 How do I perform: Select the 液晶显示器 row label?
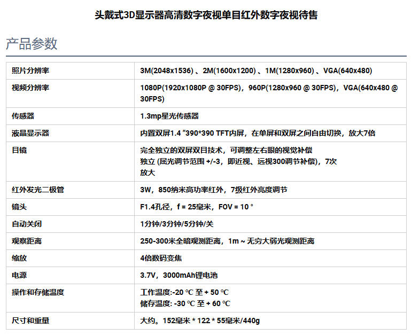pos(30,133)
